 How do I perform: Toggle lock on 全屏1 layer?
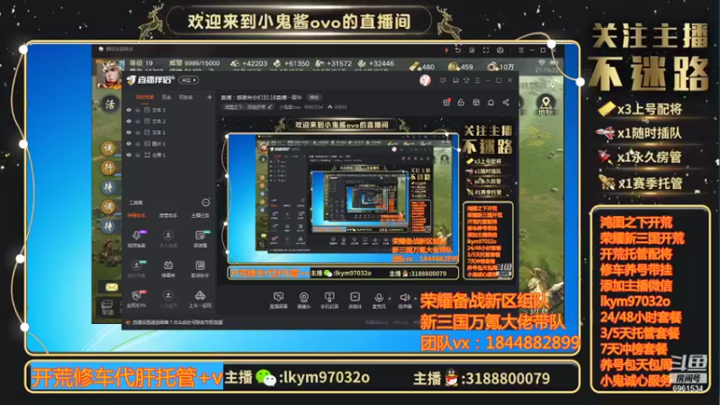pos(138,155)
